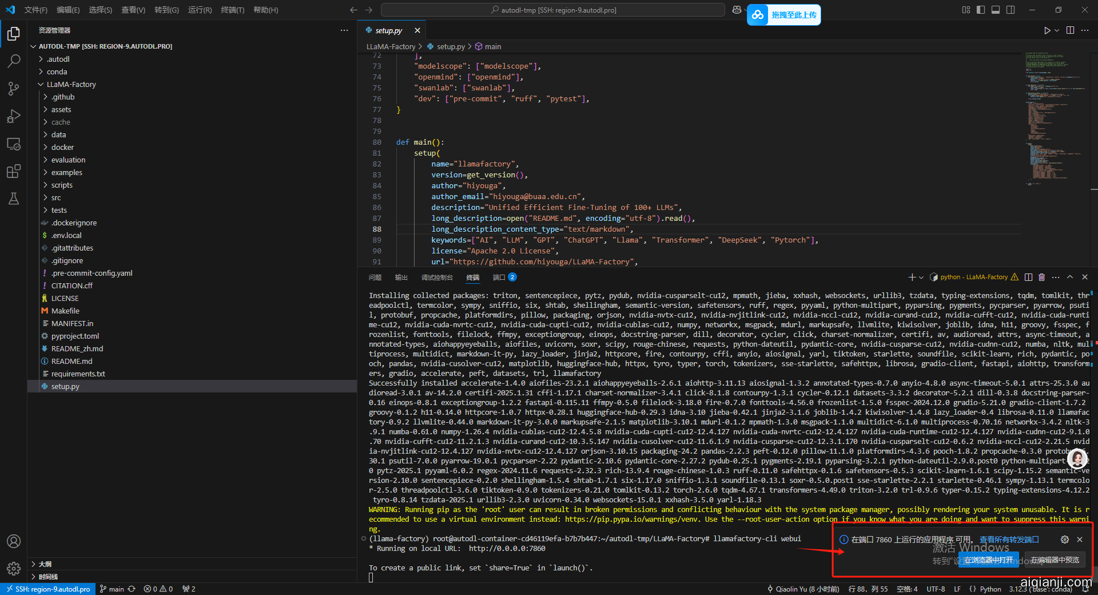Run Python file with play button
1098x595 pixels.
[x=1047, y=30]
